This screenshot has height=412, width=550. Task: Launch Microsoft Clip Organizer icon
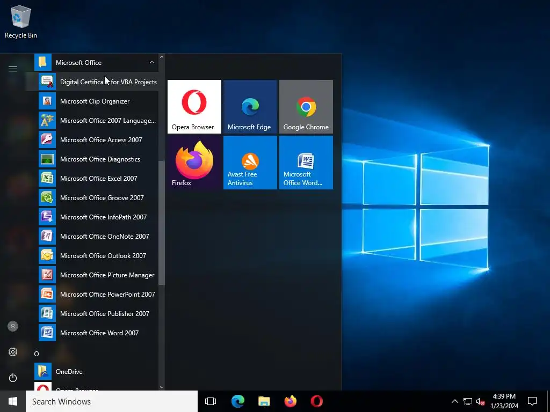(x=47, y=101)
